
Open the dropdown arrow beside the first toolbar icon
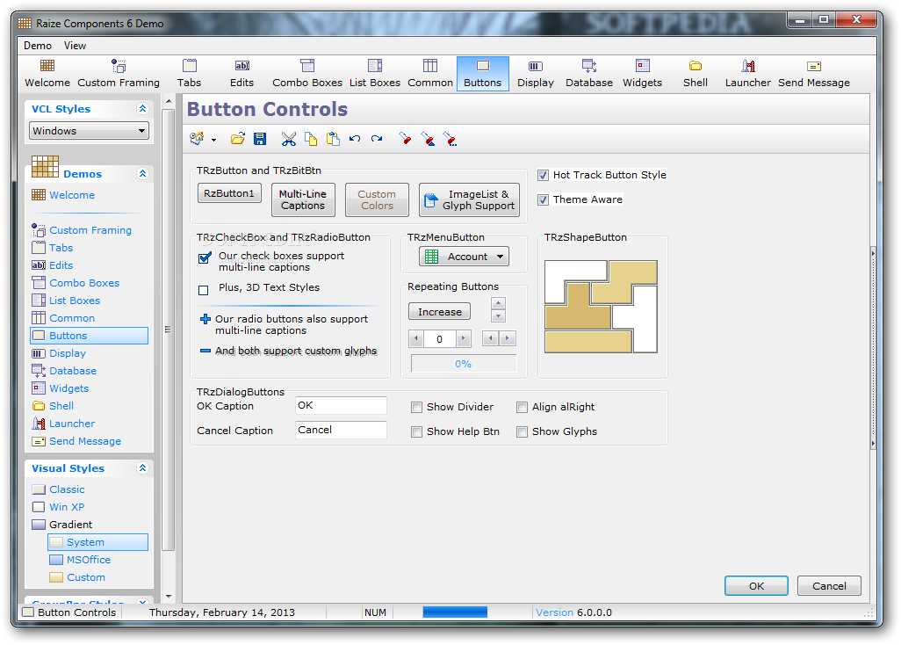(213, 140)
